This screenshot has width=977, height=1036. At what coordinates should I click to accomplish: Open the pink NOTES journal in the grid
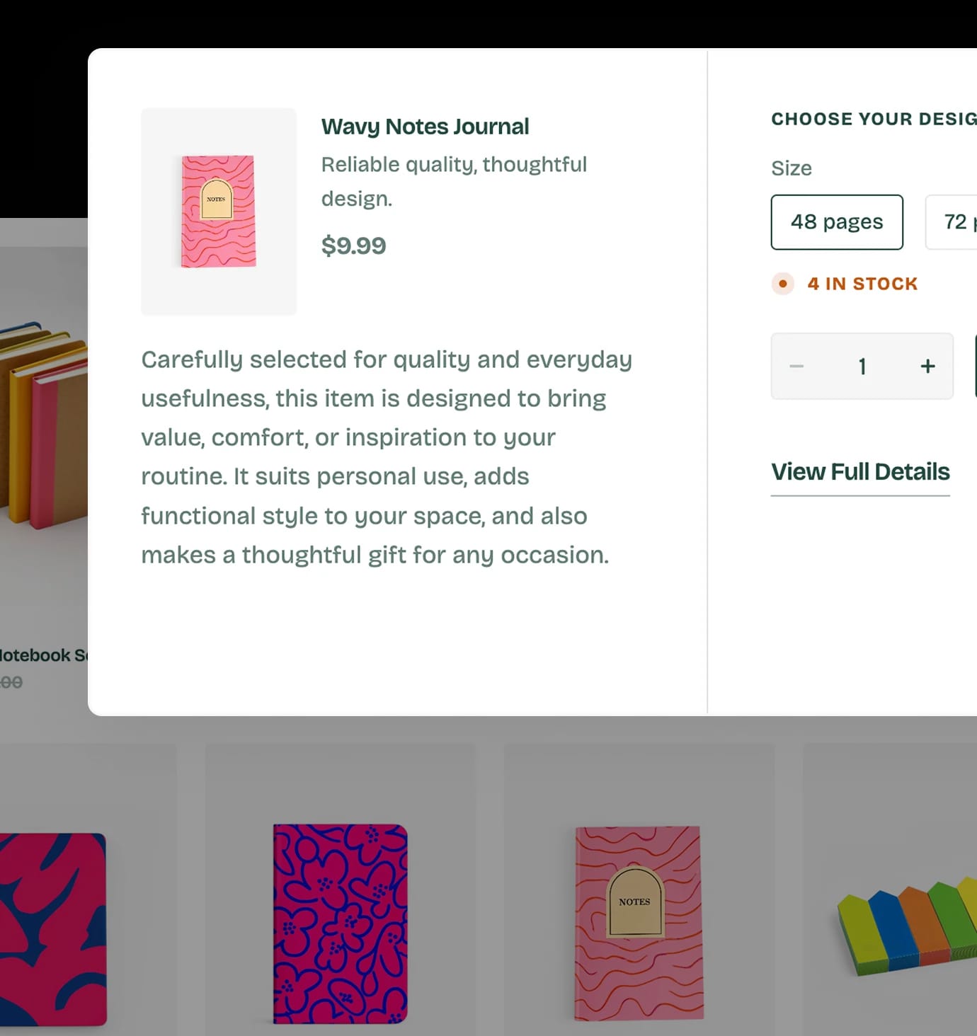[639, 922]
